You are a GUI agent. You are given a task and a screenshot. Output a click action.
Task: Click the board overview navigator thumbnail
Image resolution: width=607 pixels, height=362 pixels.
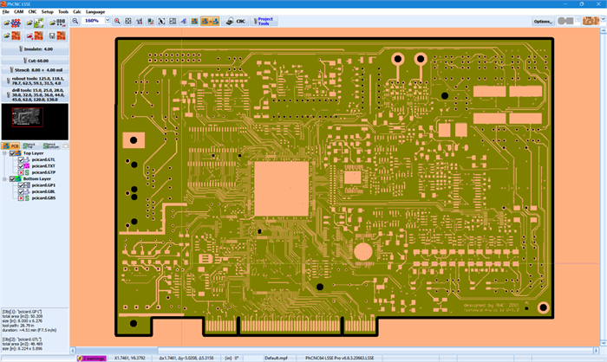click(35, 121)
